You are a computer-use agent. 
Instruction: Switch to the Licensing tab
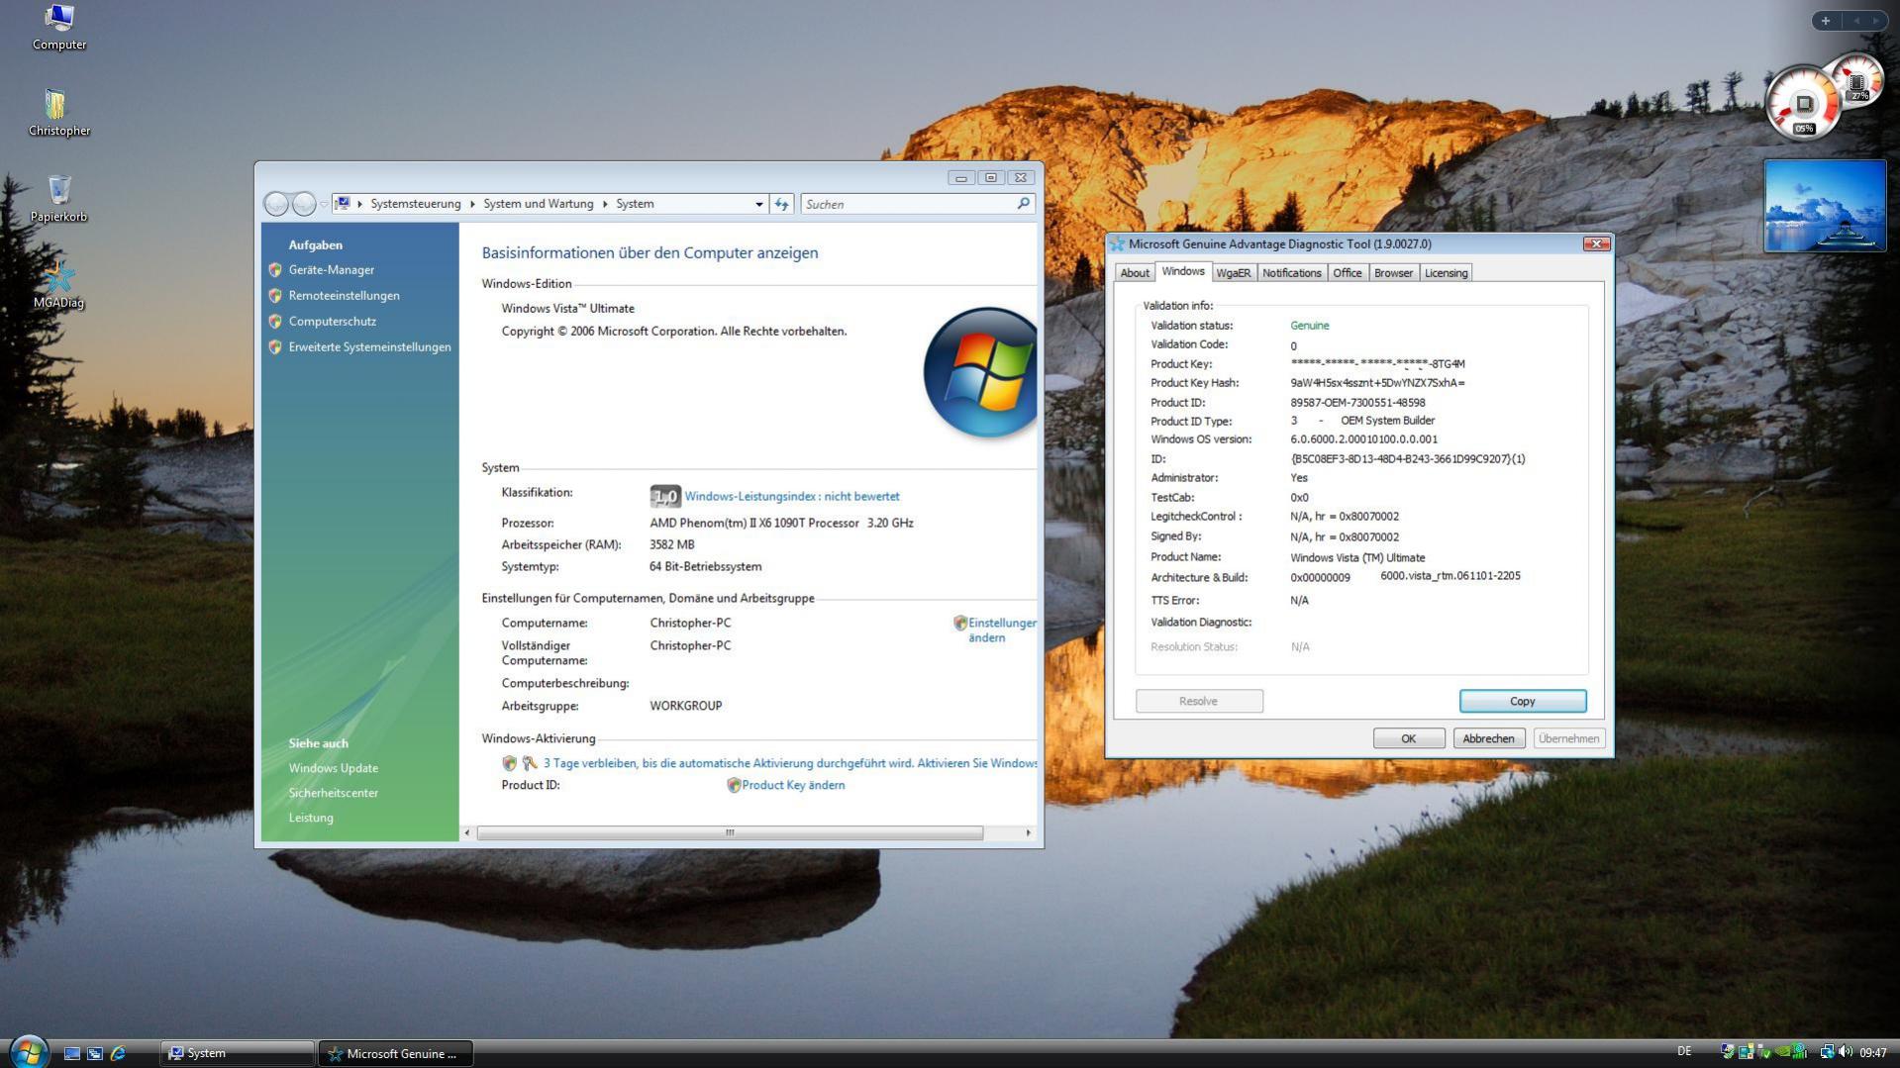click(1447, 273)
